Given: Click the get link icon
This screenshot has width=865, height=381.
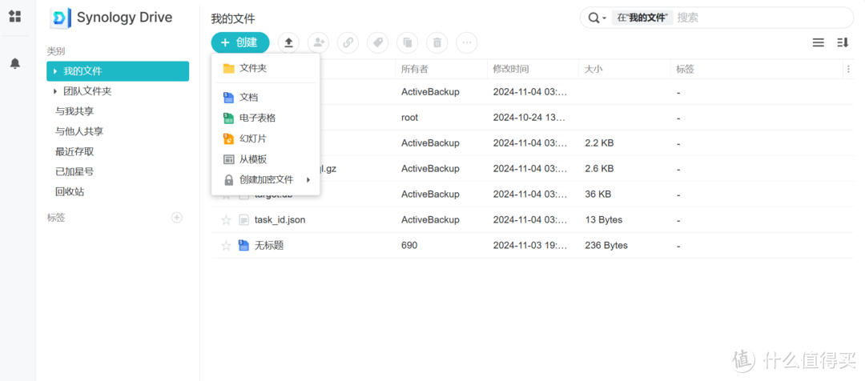Looking at the screenshot, I should coord(348,42).
